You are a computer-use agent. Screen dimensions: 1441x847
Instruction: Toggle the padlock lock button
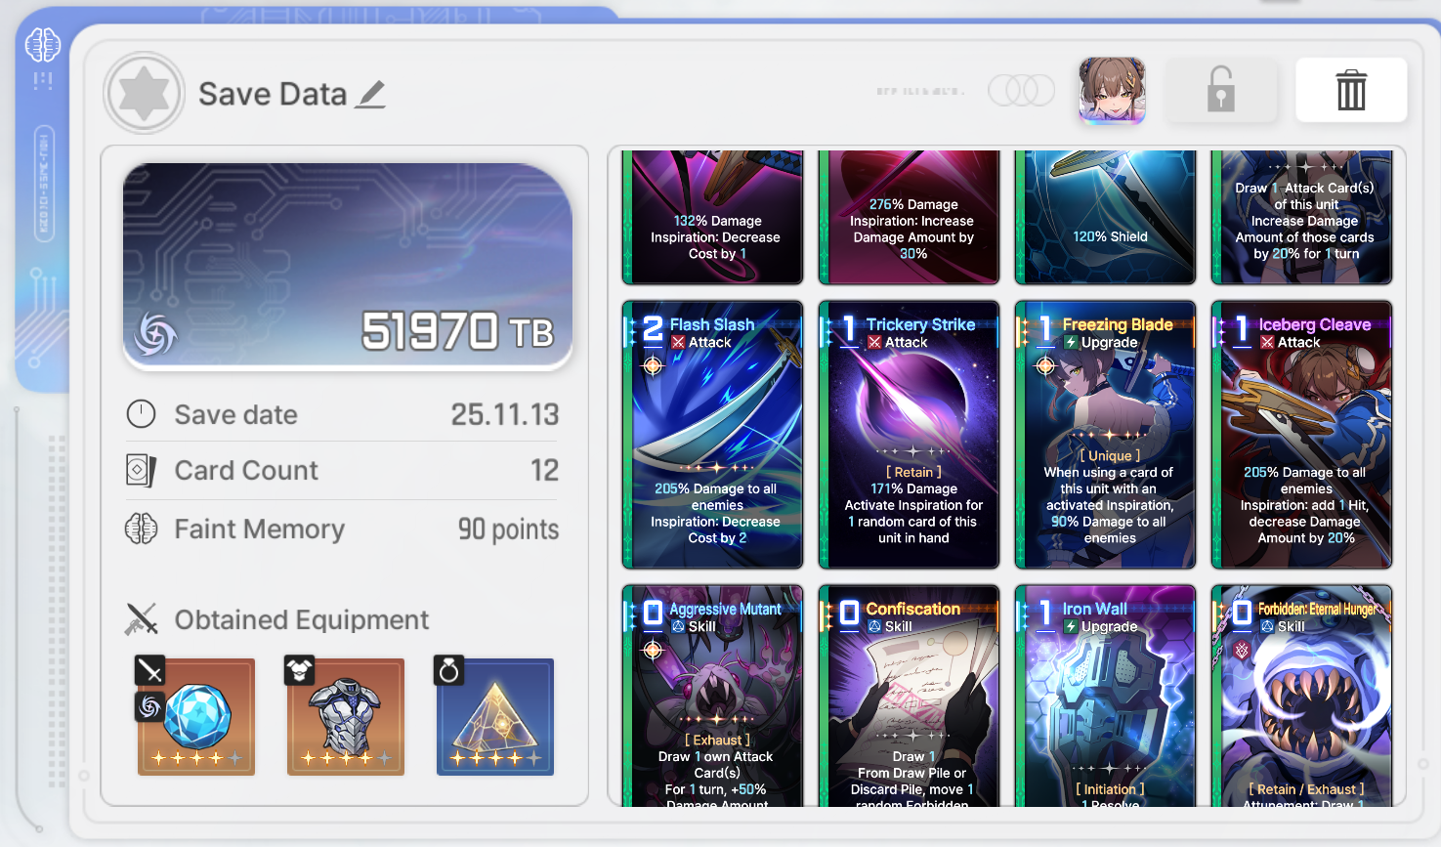[1221, 90]
